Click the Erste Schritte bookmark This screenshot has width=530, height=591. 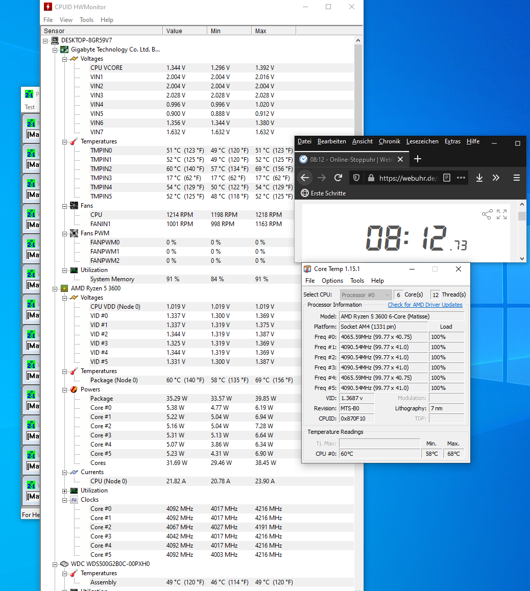click(x=323, y=193)
